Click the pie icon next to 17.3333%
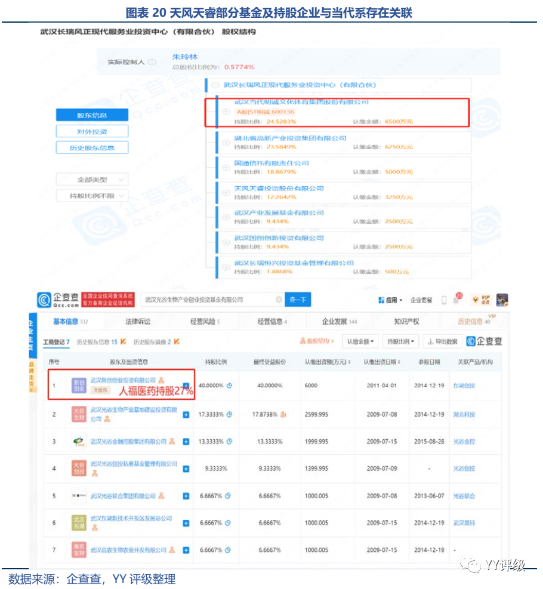The image size is (543, 589). [230, 415]
